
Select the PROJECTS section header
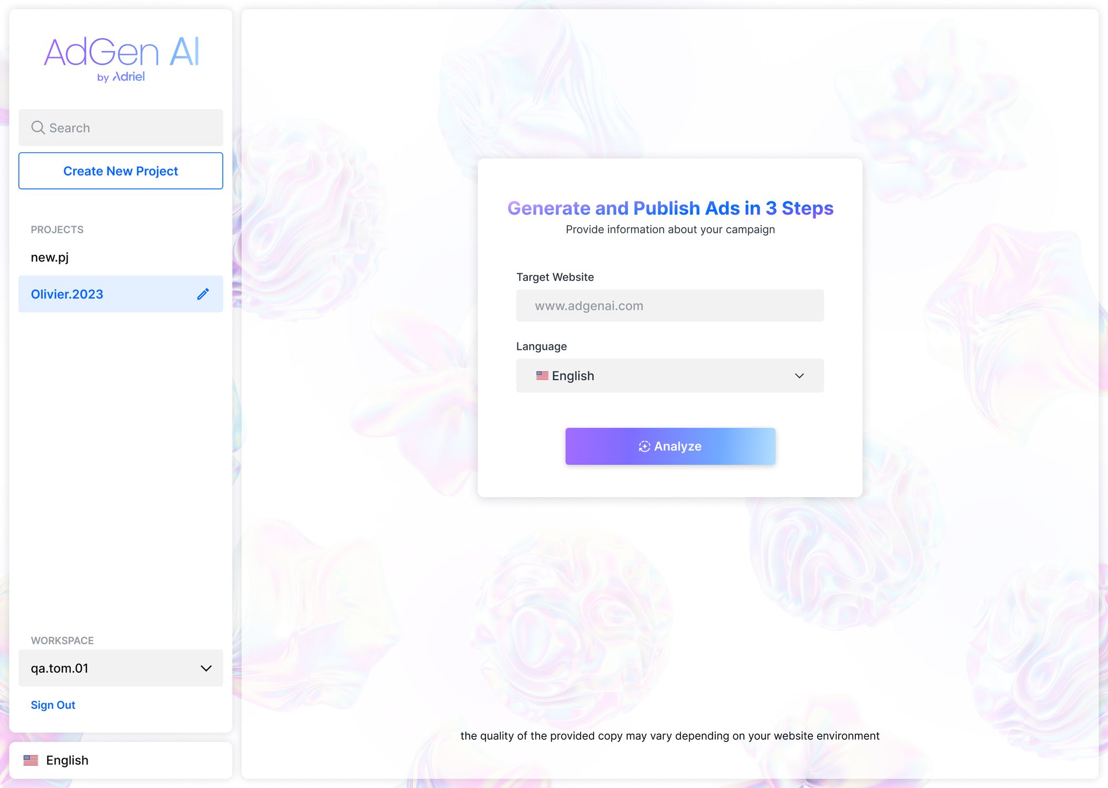(x=57, y=229)
